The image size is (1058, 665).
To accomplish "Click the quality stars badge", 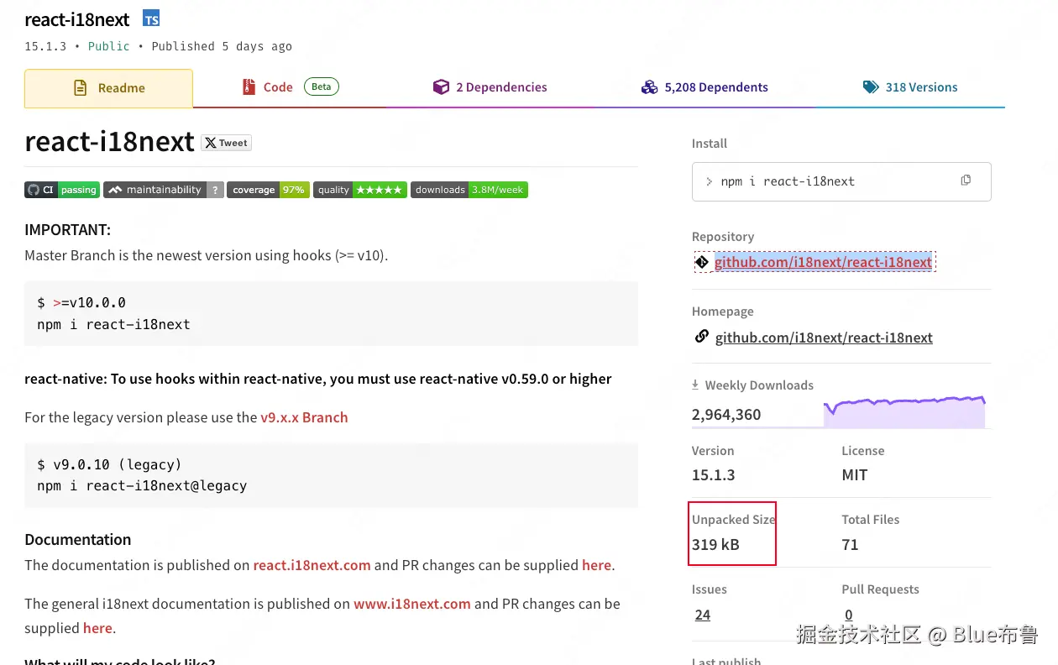I will coord(360,190).
